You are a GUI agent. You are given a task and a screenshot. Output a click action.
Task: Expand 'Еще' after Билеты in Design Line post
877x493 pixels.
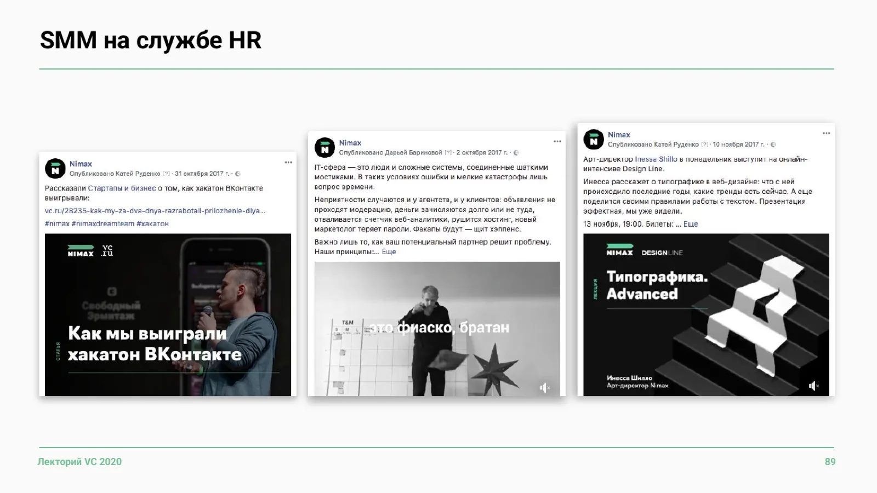(691, 224)
